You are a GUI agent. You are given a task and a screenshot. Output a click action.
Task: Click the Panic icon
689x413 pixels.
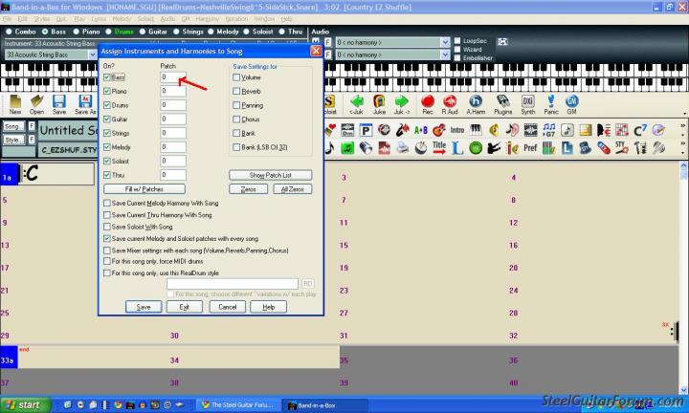coord(551,105)
